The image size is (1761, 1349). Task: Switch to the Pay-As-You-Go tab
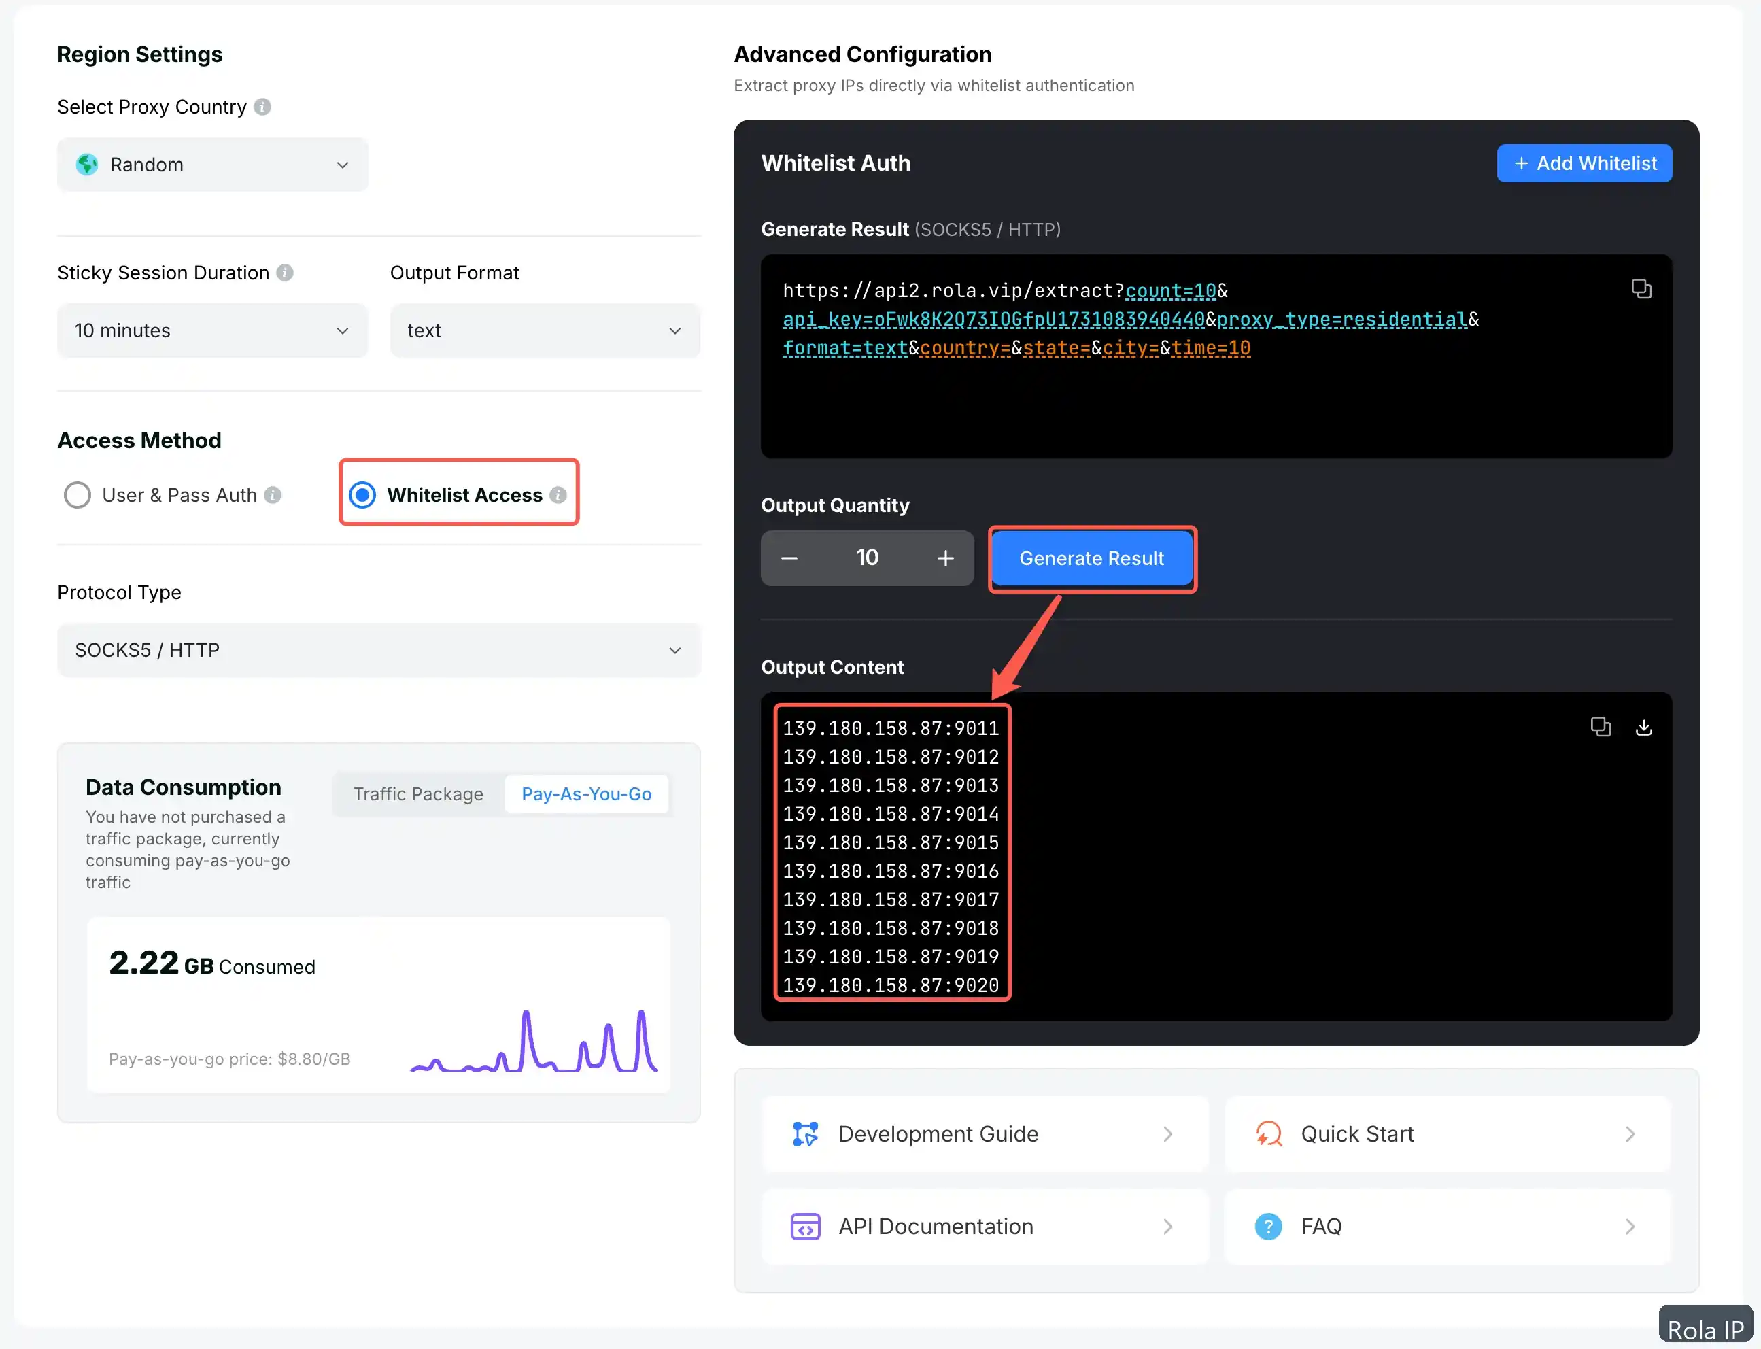coord(586,794)
